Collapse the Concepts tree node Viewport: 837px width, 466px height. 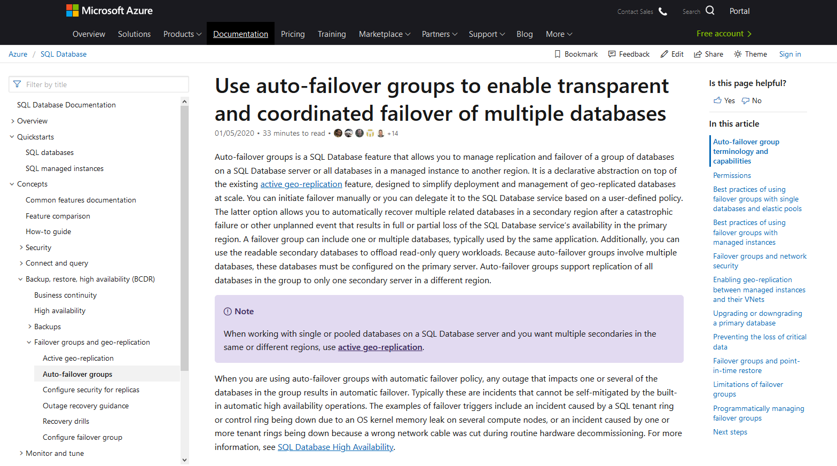click(x=12, y=184)
